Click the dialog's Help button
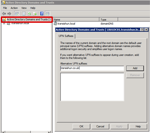Viewport: 150px width, 133px height. tap(138, 126)
